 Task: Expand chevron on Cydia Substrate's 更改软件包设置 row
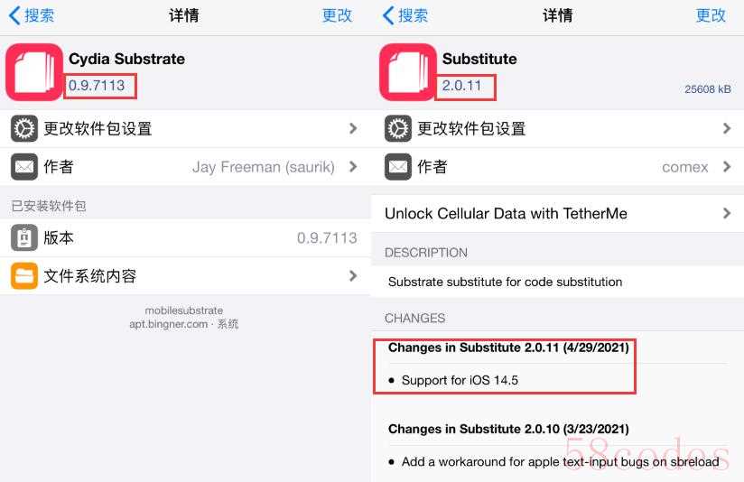tap(353, 128)
